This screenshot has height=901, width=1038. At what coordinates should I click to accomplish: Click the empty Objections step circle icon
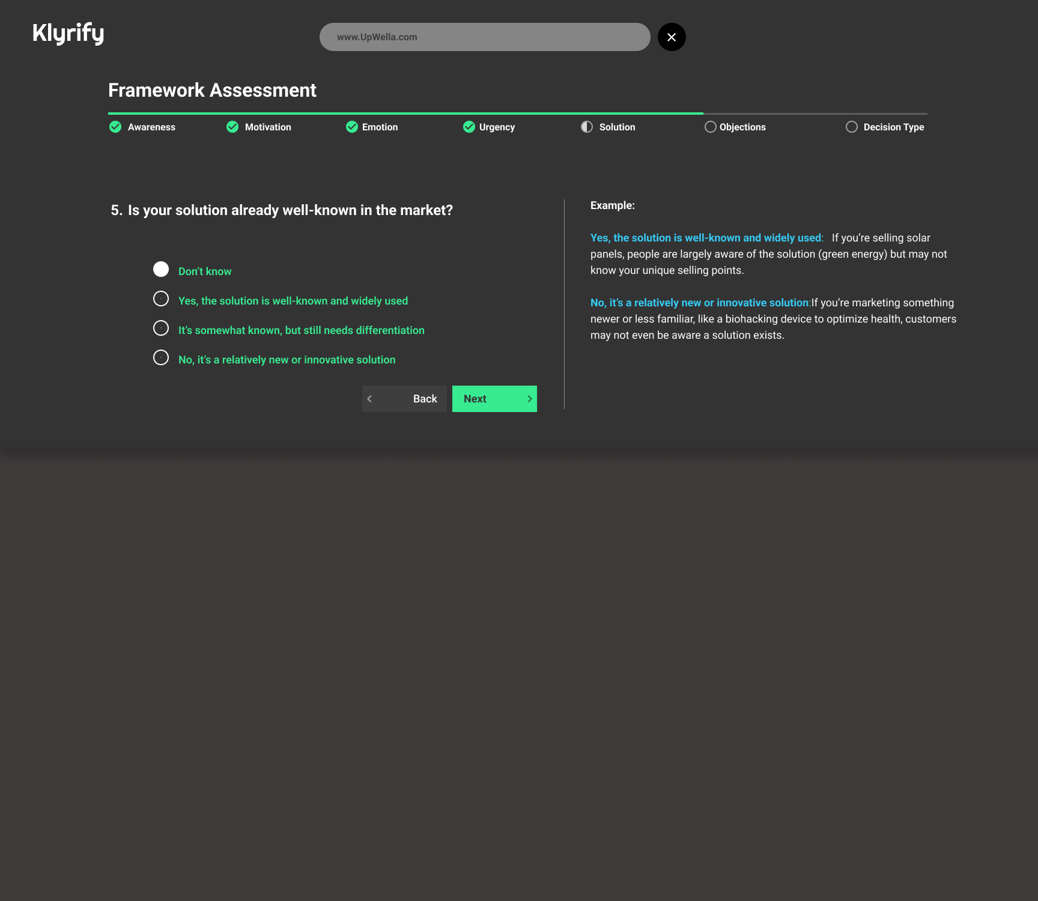(x=711, y=127)
